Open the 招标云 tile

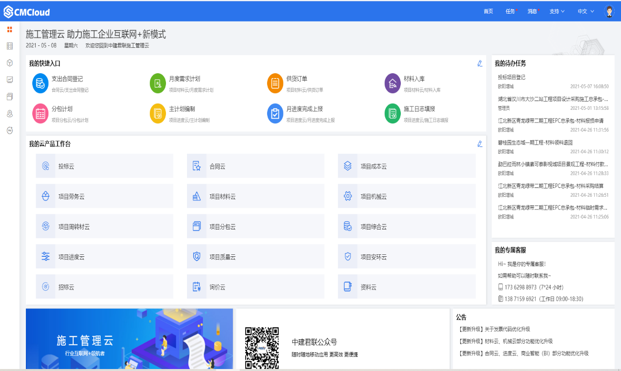coord(104,287)
